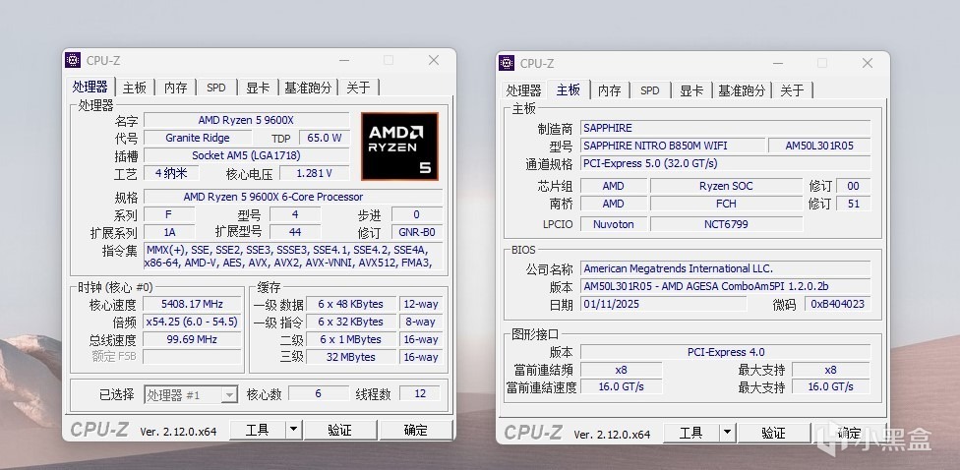Open 显卡 tab in right window
The image size is (960, 470).
pyautogui.click(x=691, y=90)
